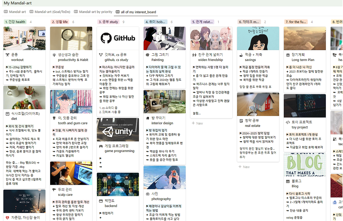Click the text '다시 블로그 시작'
The height and width of the screenshot is (221, 343).
tap(300, 194)
